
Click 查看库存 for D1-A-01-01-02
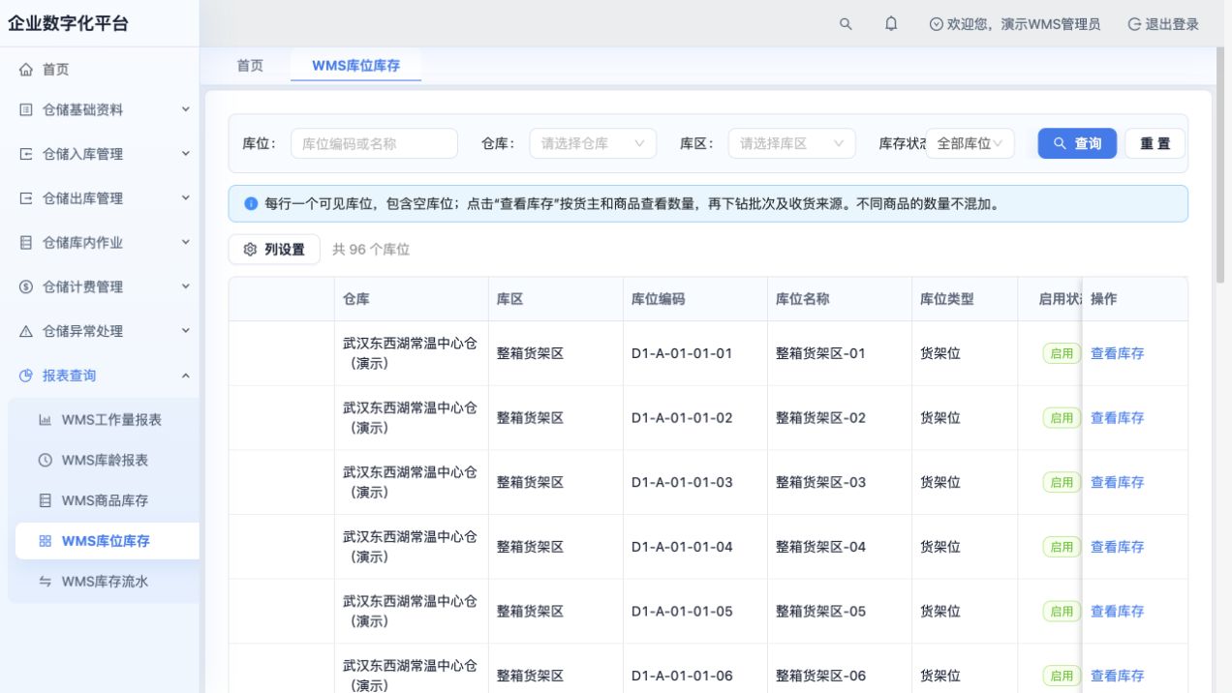point(1117,418)
